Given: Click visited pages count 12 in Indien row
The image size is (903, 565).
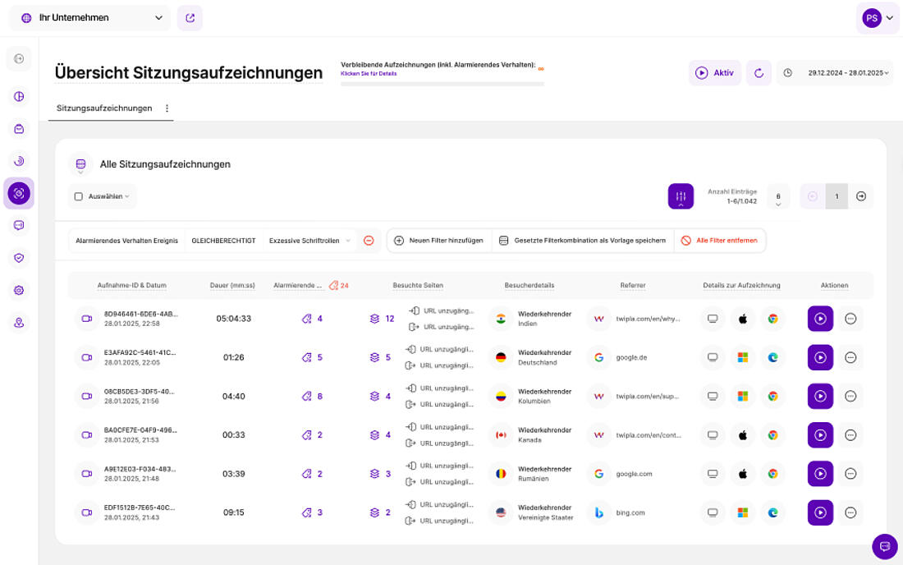Looking at the screenshot, I should pos(382,319).
